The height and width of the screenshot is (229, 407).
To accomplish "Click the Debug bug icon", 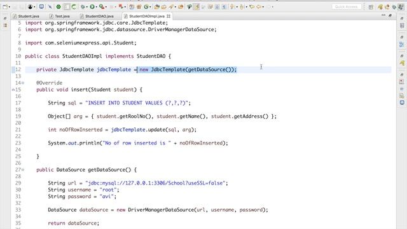I will [83, 7].
